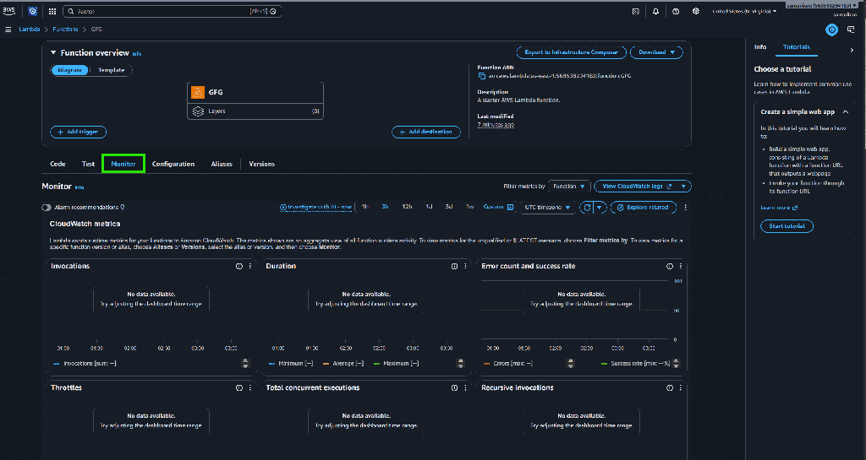Viewport: 866px width, 460px height.
Task: Open Duration widget info icon
Action: 454,266
